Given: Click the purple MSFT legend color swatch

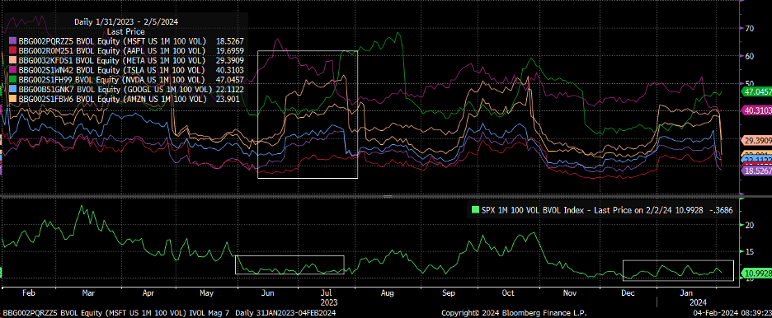Looking at the screenshot, I should coord(14,41).
